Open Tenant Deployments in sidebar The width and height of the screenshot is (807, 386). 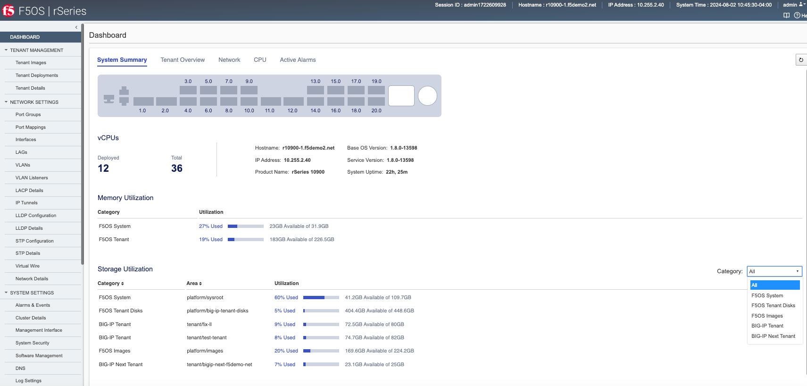[37, 76]
